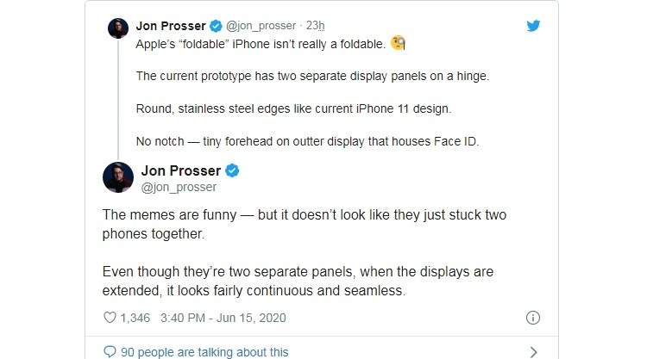
Task: Click the speech bubble conversation icon
Action: click(110, 351)
